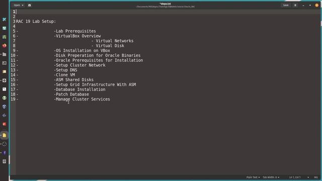Click the '-Setup DNS' line
The image size is (322, 181).
pos(65,70)
